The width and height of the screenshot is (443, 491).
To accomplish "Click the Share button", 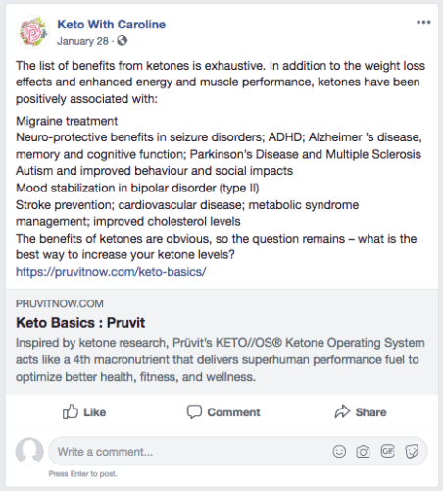I will (x=361, y=412).
